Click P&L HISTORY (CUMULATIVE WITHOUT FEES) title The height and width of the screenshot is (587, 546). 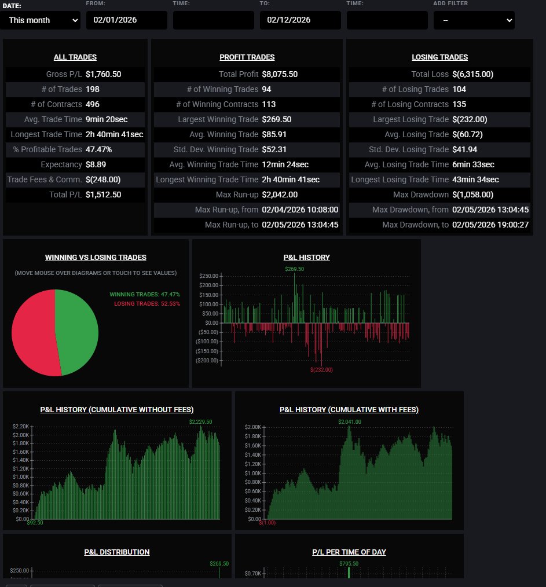pos(117,409)
